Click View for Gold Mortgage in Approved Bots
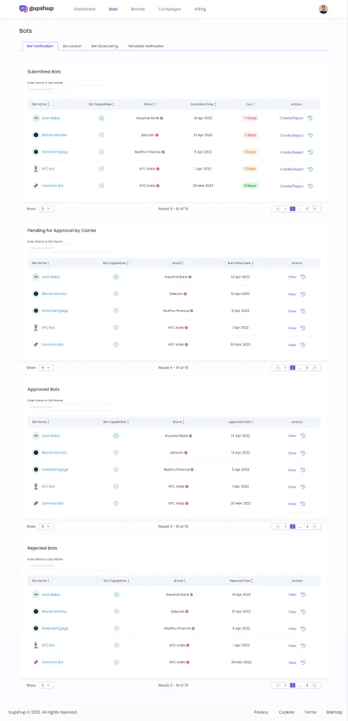348x721 pixels. coord(292,470)
